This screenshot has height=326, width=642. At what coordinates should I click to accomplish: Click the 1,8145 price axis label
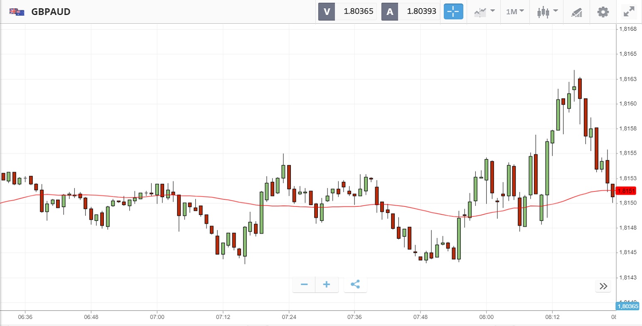point(628,252)
